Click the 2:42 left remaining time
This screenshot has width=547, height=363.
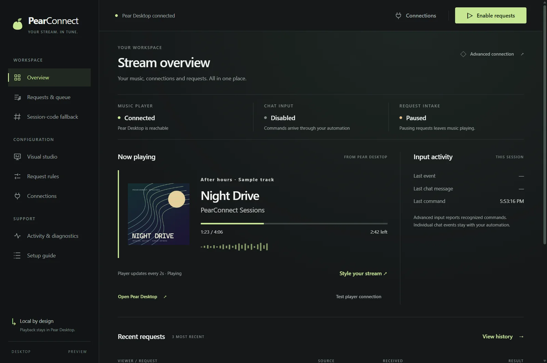pos(379,232)
